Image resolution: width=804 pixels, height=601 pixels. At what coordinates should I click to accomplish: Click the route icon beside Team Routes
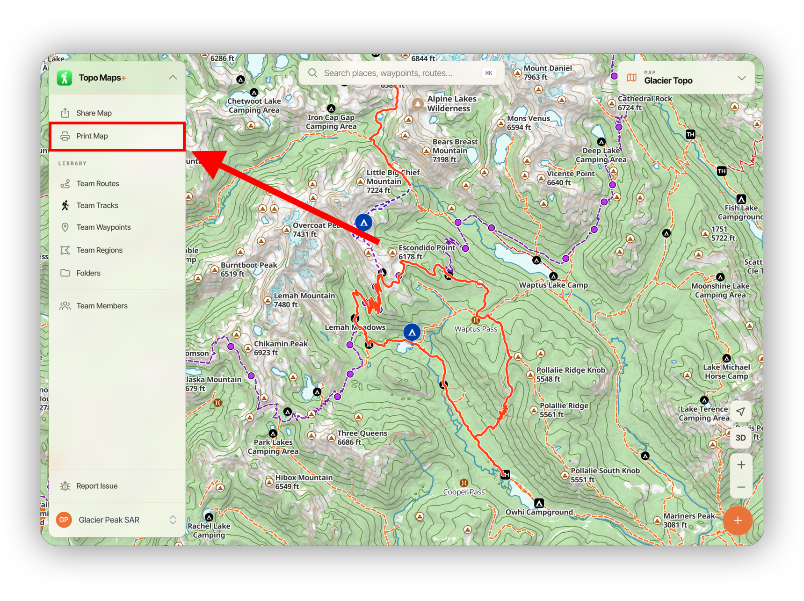click(65, 184)
